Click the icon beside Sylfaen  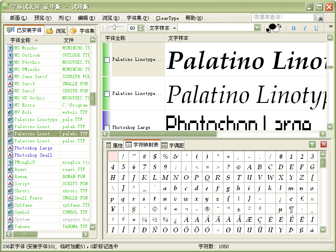[10, 205]
